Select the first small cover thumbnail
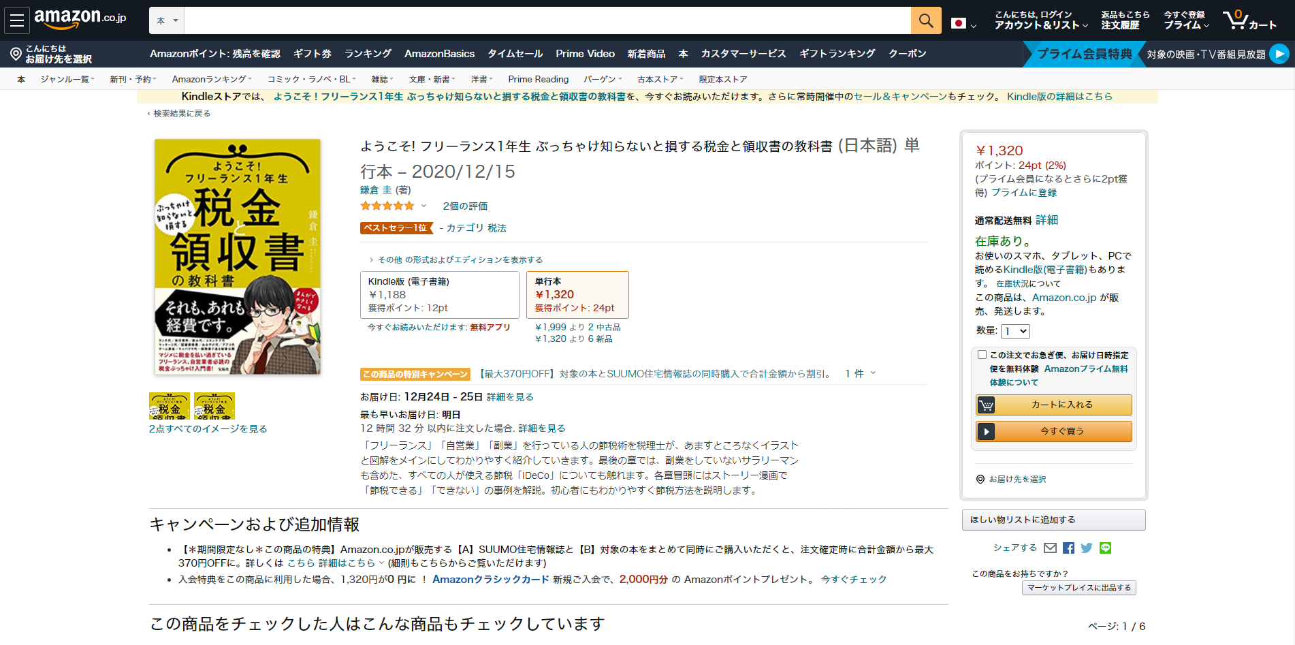Image resolution: width=1295 pixels, height=645 pixels. click(170, 406)
